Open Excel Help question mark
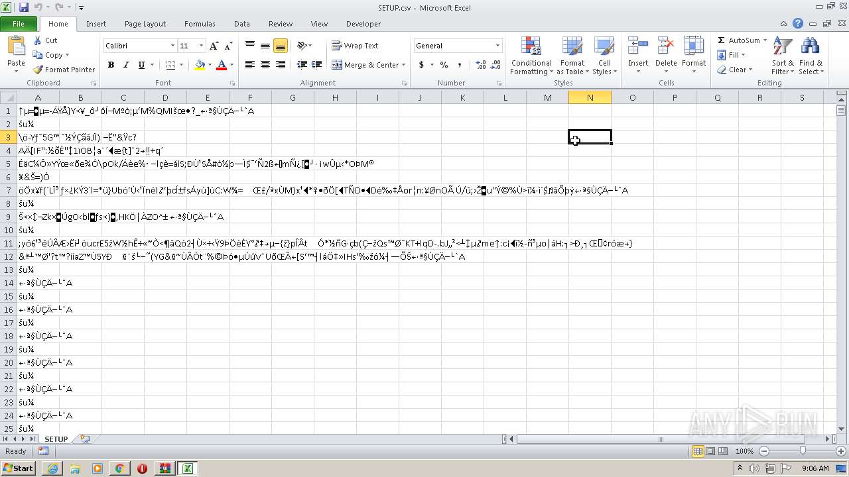The image size is (849, 477). [798, 23]
